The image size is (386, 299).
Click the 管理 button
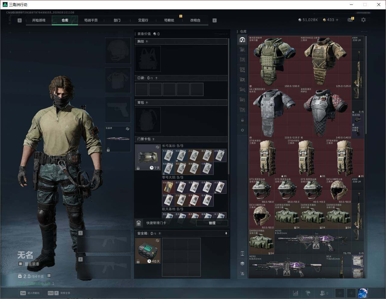[212, 223]
